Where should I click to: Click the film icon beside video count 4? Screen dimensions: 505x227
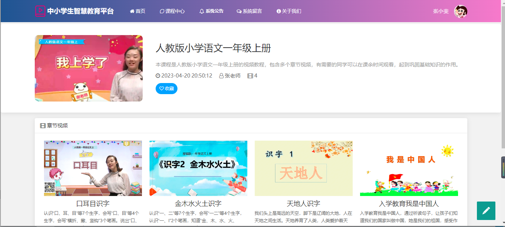coord(250,76)
